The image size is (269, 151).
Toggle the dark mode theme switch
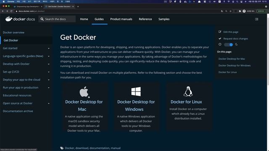tap(228, 44)
